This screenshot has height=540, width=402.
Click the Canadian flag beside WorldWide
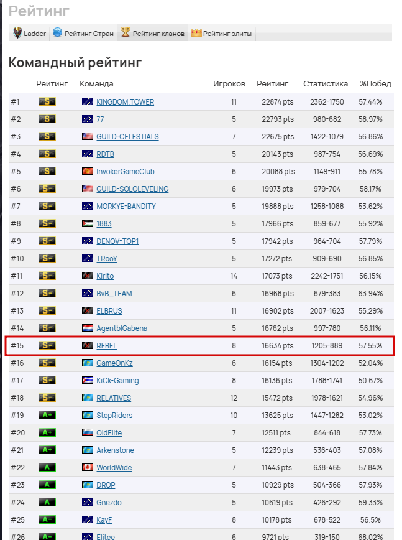point(87,468)
